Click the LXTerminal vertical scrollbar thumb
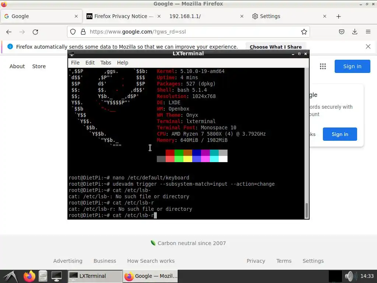This screenshot has width=377, height=283. pos(307,210)
